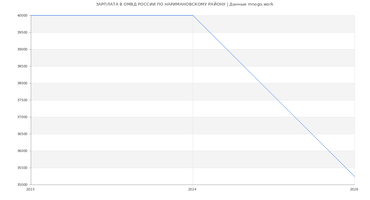The image size is (370, 200).
Task: Click the 2023 x-axis label
Action: [30, 190]
